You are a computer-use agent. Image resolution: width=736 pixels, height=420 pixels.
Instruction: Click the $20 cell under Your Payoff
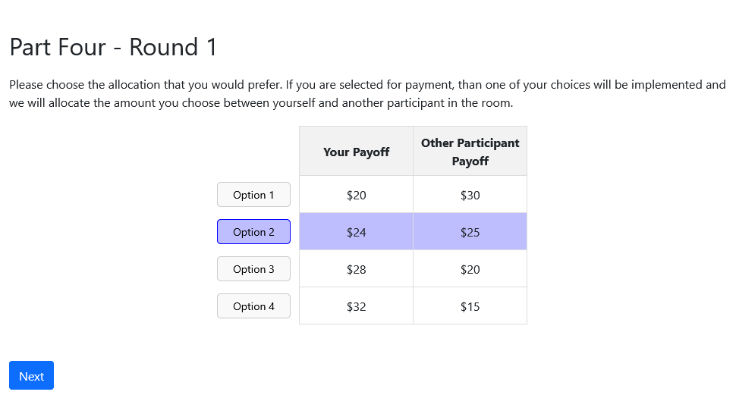coord(356,195)
